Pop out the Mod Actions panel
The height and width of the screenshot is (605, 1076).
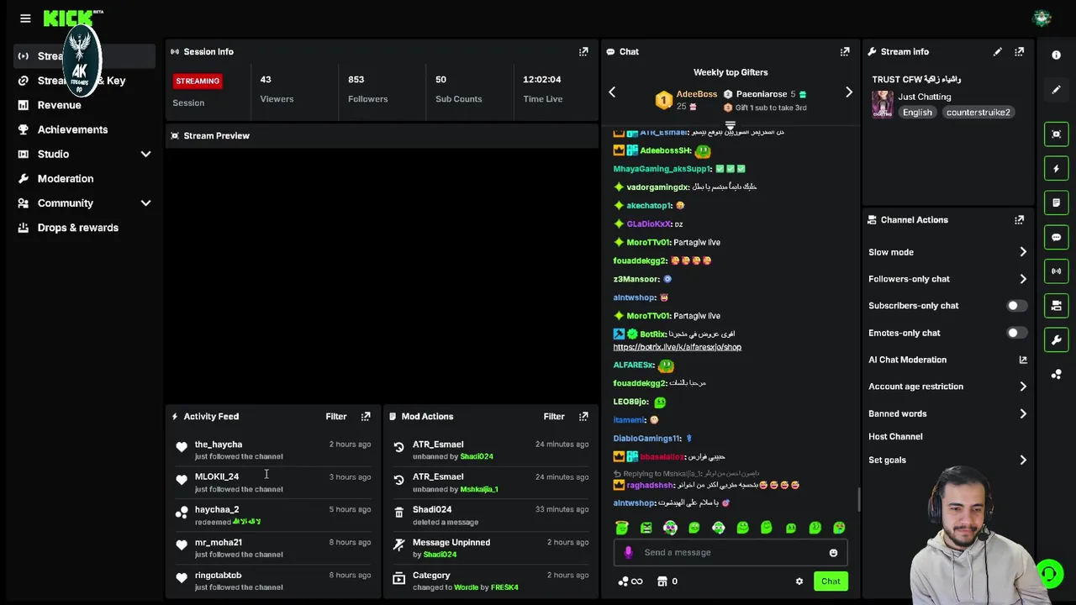coord(583,417)
